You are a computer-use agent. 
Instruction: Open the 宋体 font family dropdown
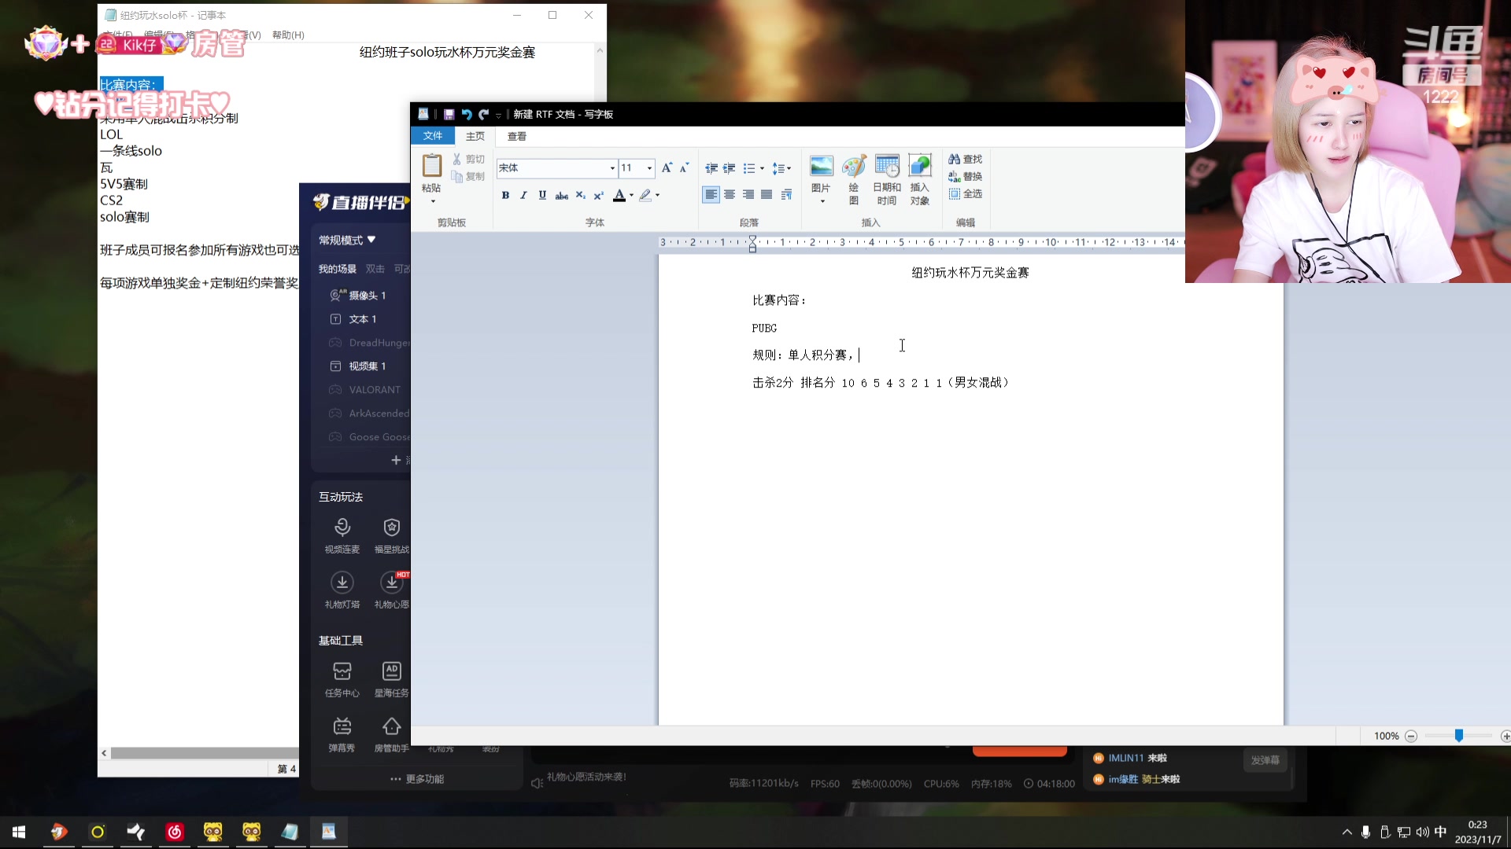point(612,168)
